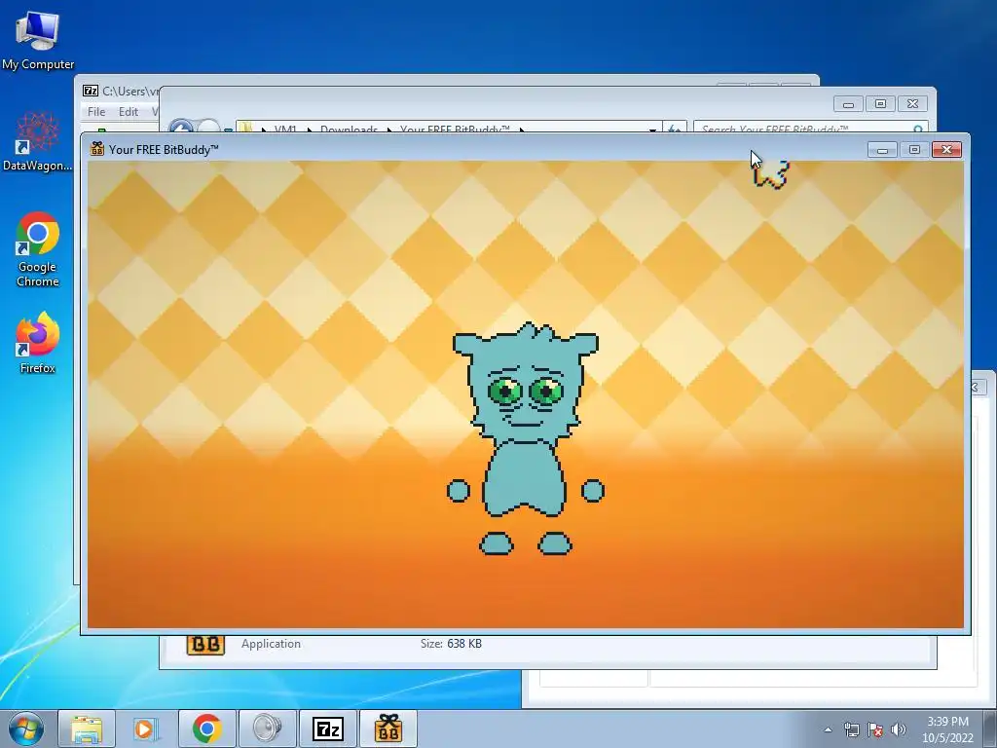The image size is (997, 748).
Task: Maximize the BitBuddy window
Action: (914, 149)
